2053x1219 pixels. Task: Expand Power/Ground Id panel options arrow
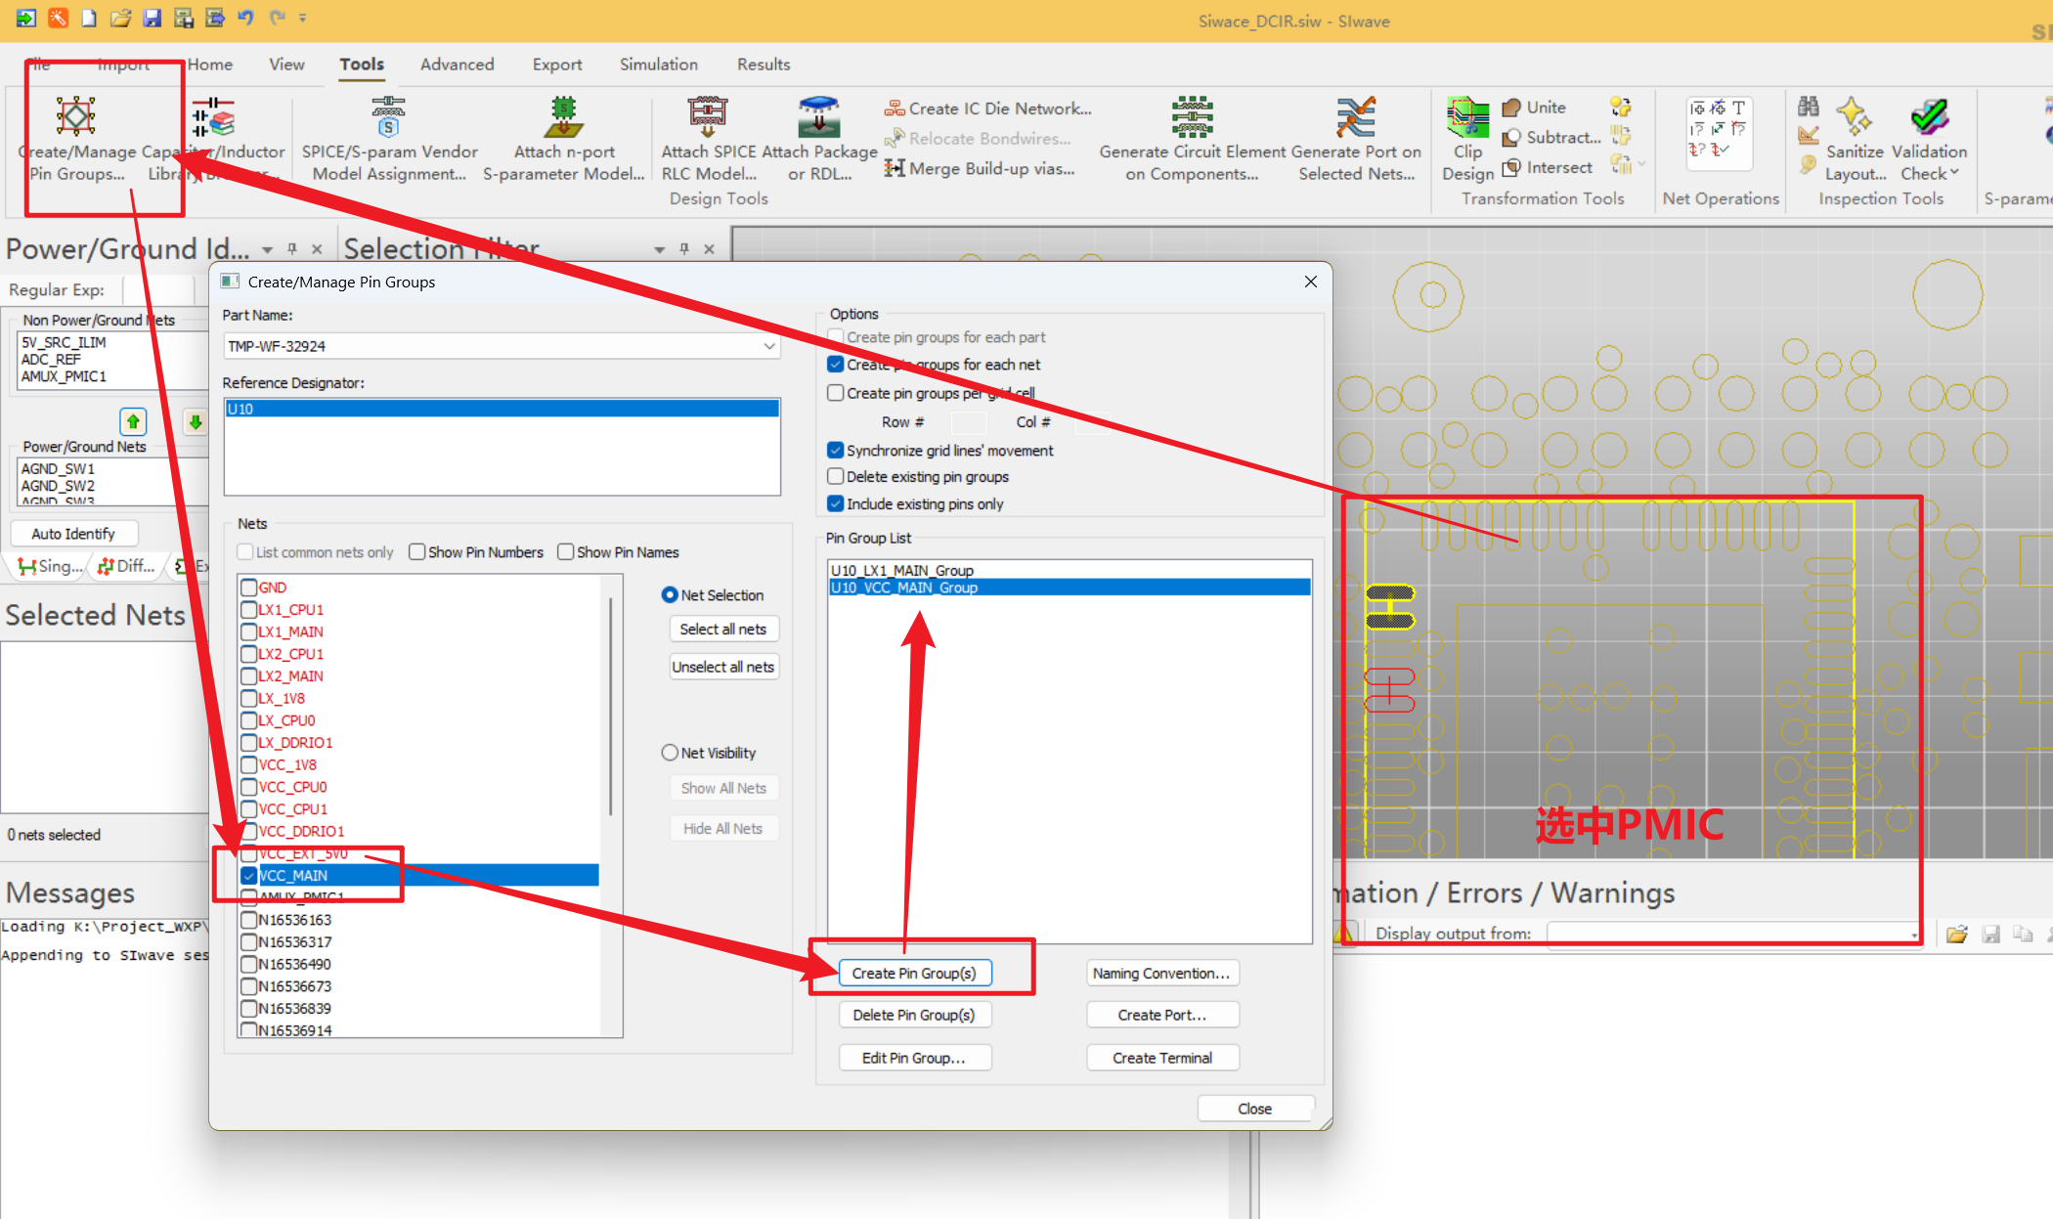pos(267,250)
